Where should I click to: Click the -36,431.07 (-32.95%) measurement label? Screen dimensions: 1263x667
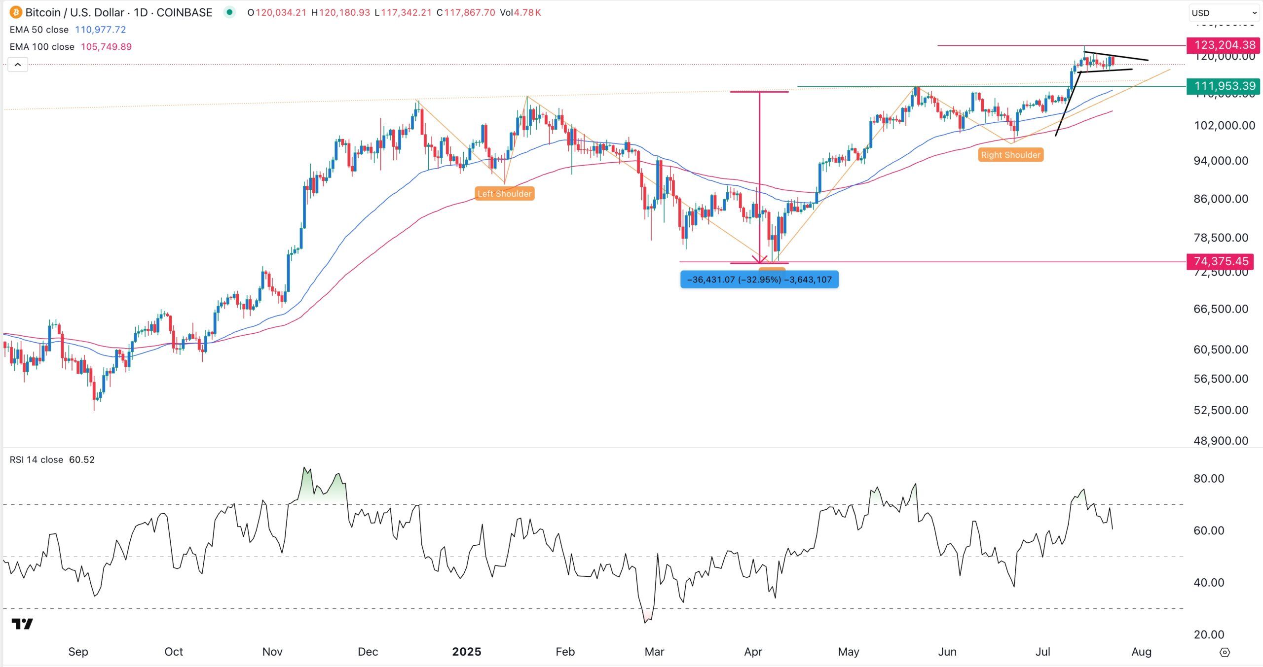[x=759, y=280]
